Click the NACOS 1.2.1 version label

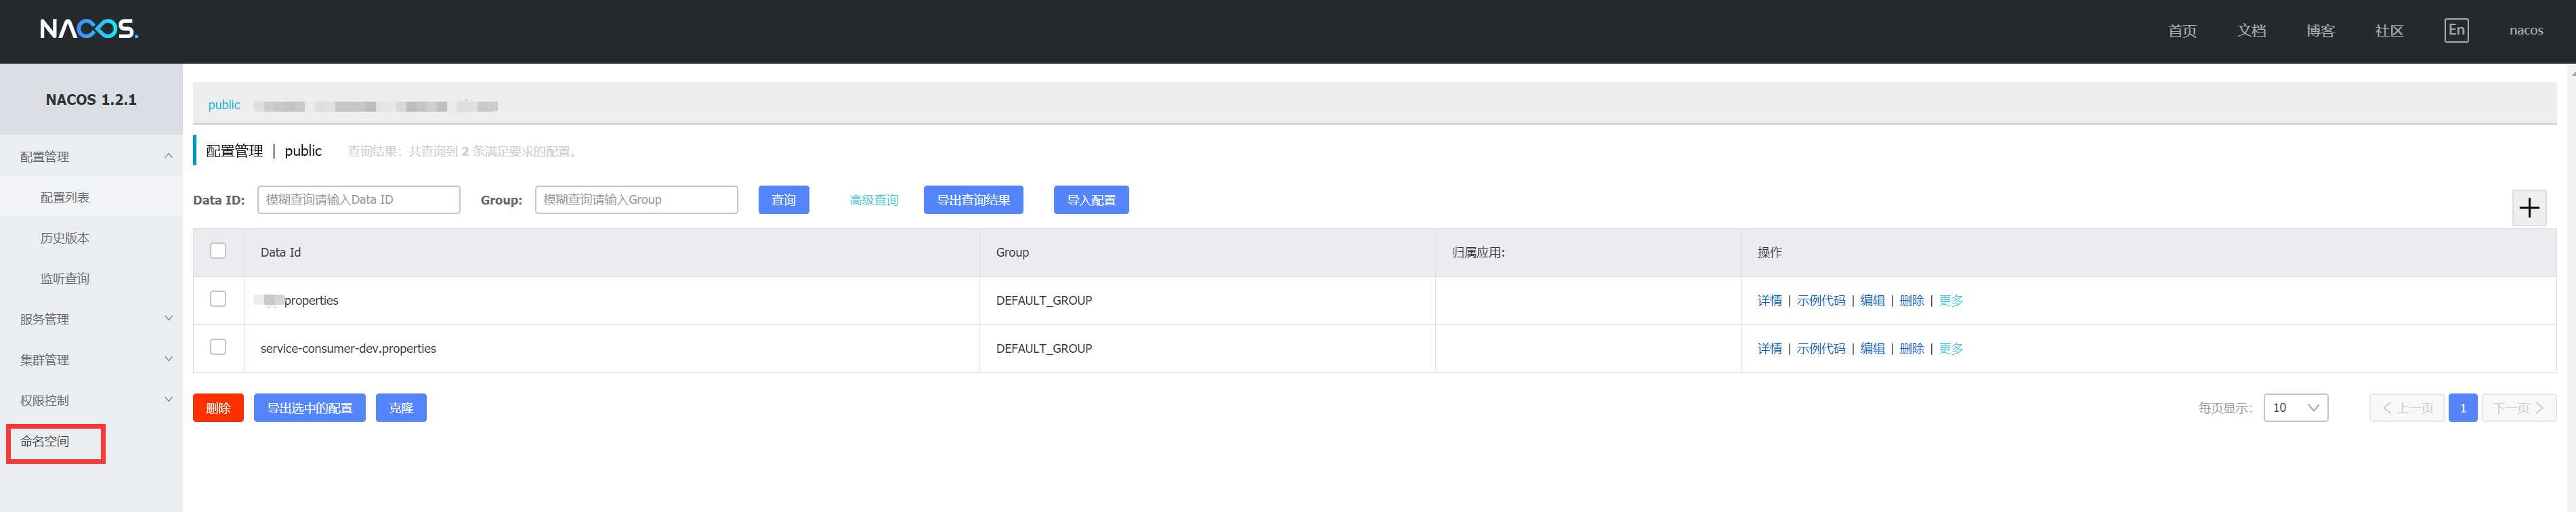coord(91,99)
